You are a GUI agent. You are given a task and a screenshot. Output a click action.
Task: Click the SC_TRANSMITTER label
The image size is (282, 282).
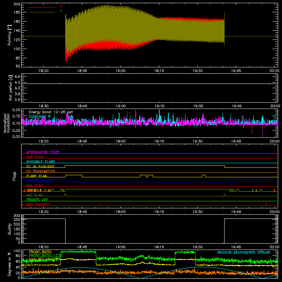click(41, 171)
